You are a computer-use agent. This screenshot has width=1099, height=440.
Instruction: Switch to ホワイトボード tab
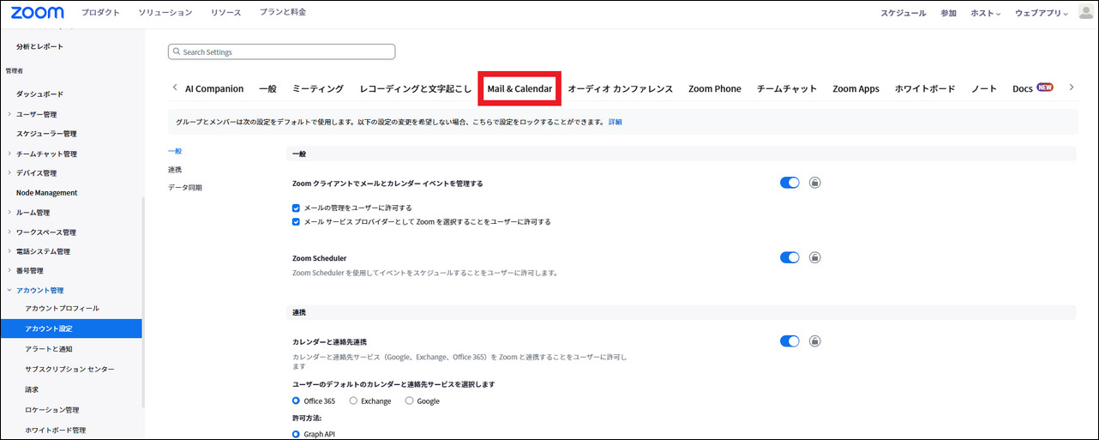(x=925, y=88)
